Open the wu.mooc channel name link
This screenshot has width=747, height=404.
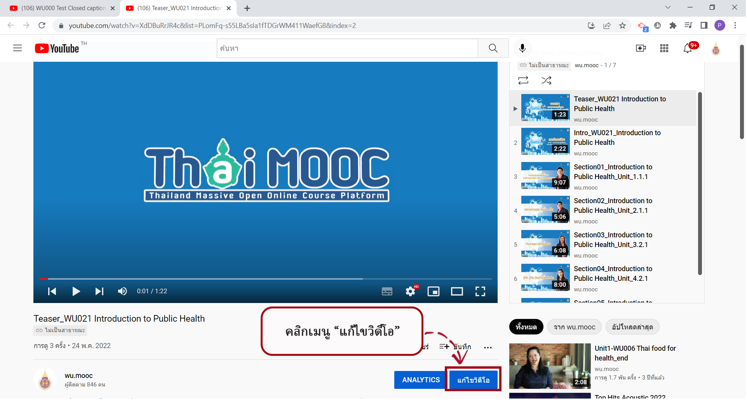(78, 376)
